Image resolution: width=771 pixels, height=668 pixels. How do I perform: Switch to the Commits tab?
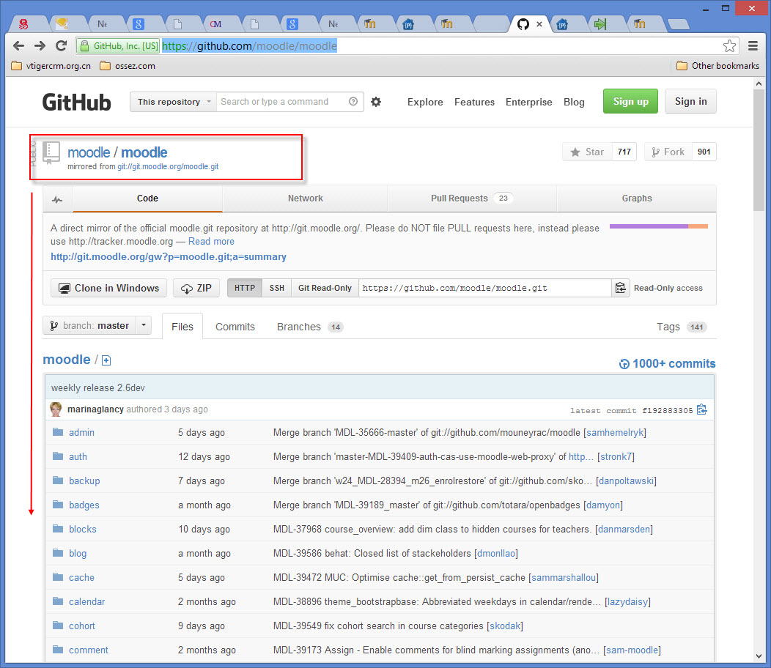[235, 327]
